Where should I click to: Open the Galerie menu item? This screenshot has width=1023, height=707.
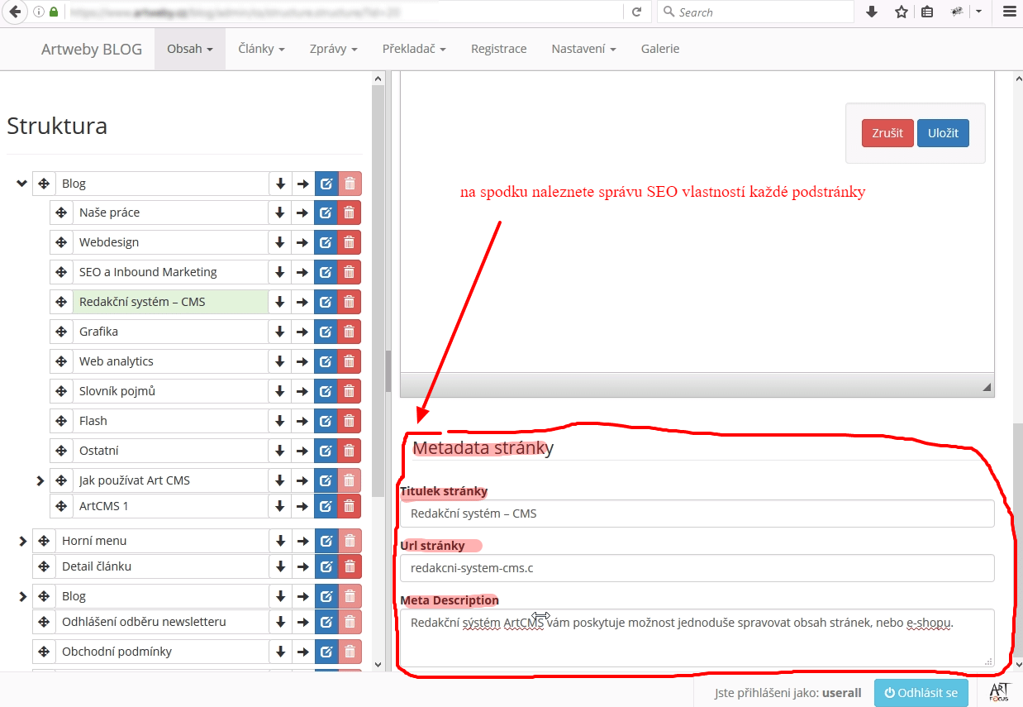pos(660,49)
